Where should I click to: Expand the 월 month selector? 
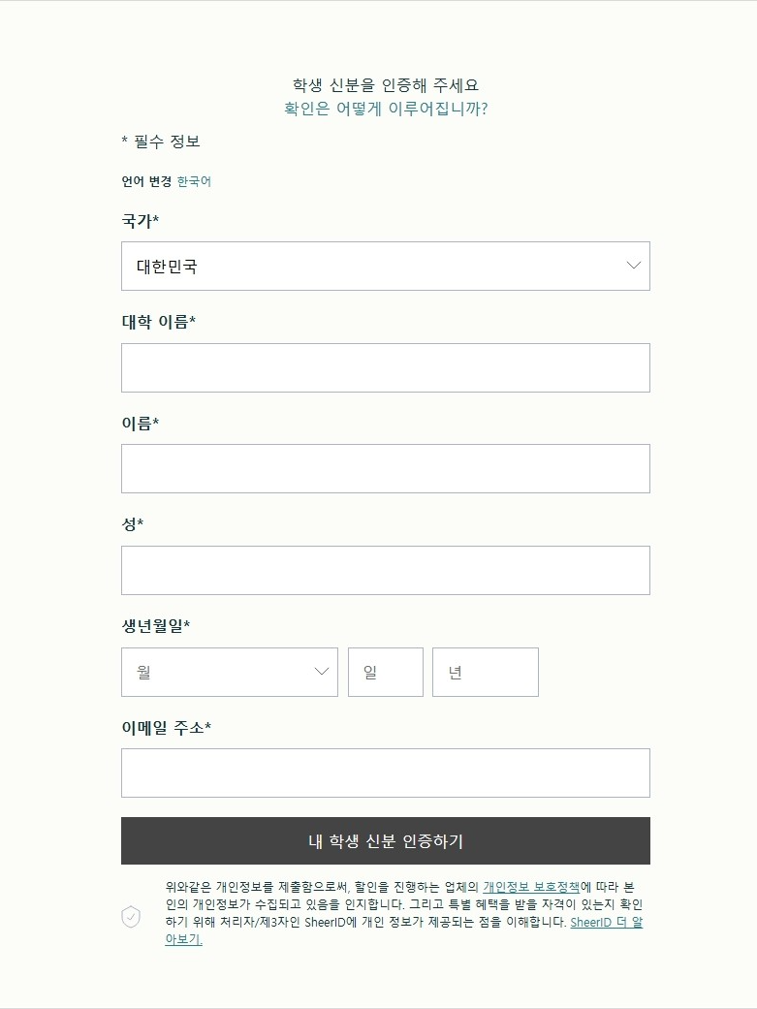point(229,672)
